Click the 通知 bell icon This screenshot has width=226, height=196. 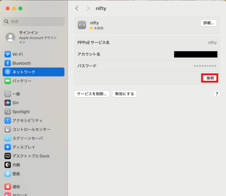(x=7, y=187)
